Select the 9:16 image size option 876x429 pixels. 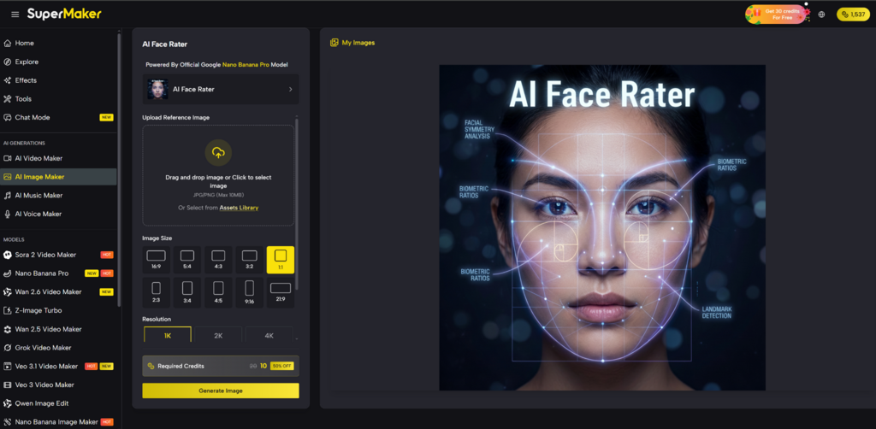249,291
